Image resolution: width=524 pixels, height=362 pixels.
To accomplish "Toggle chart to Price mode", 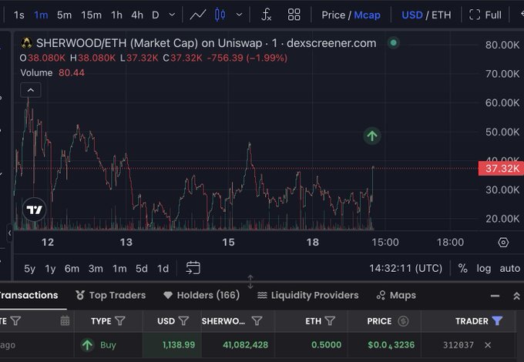I will point(333,15).
